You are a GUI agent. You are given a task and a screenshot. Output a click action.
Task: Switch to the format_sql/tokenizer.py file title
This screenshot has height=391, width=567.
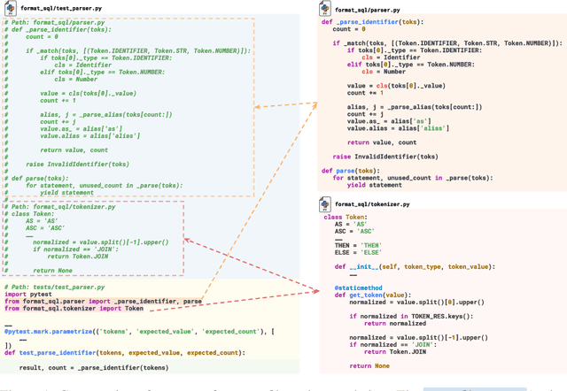[x=376, y=204]
